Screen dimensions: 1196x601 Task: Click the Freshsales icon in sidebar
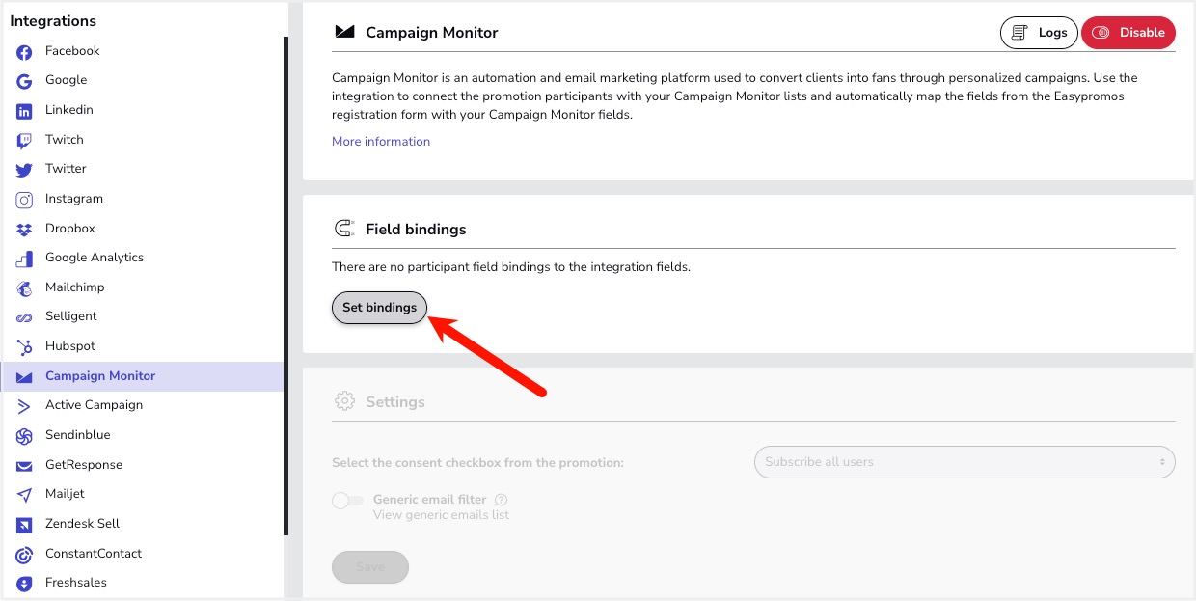pos(24,584)
